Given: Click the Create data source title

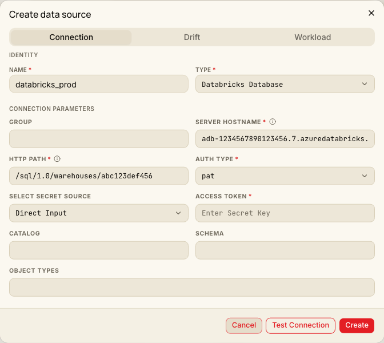Looking at the screenshot, I should 50,14.
